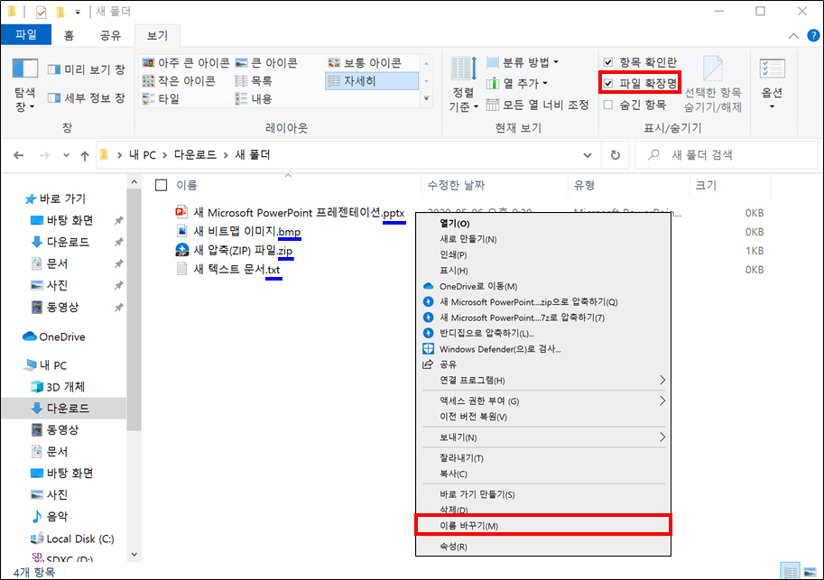This screenshot has width=824, height=580.
Task: Switch to list (목록) layout
Action: pos(254,81)
